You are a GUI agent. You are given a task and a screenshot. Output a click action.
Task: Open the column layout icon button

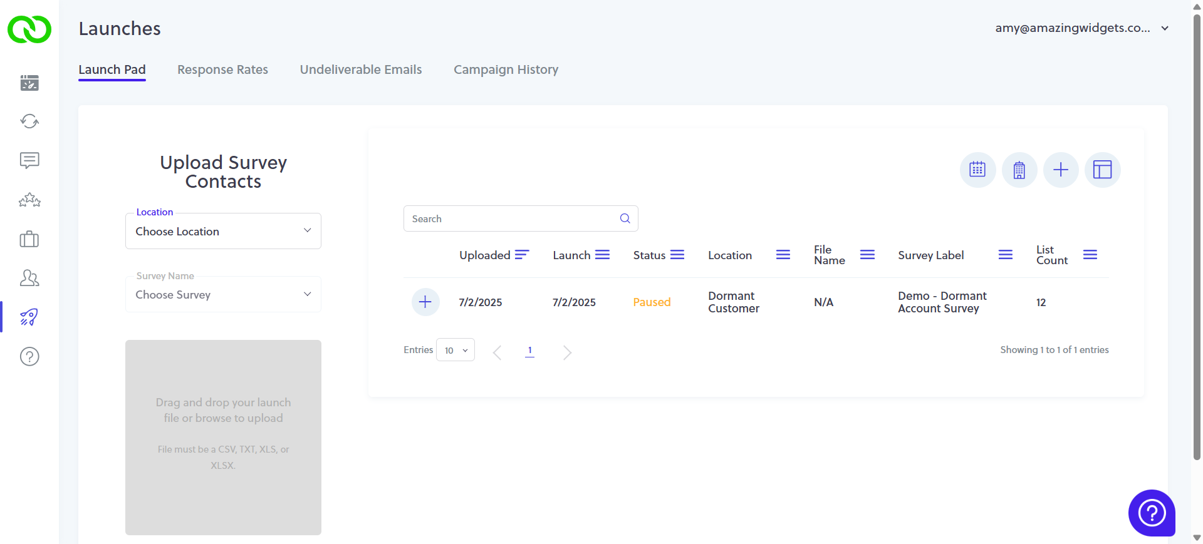(1102, 170)
